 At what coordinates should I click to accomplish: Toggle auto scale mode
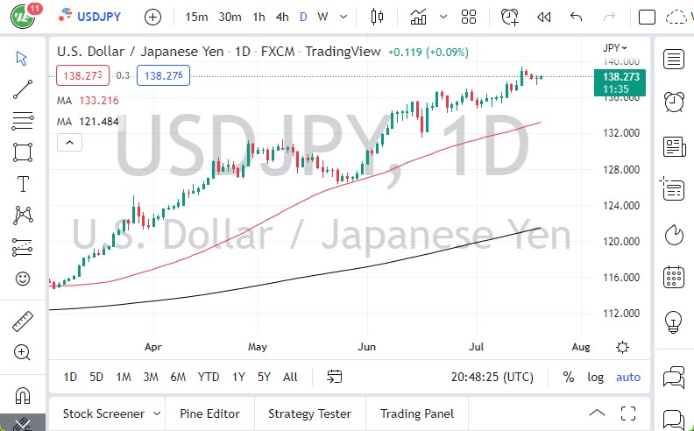(627, 377)
